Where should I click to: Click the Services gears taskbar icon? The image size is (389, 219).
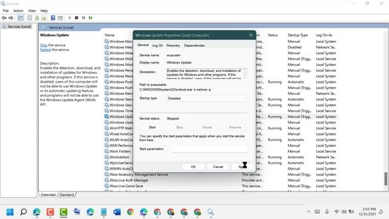coord(211,212)
